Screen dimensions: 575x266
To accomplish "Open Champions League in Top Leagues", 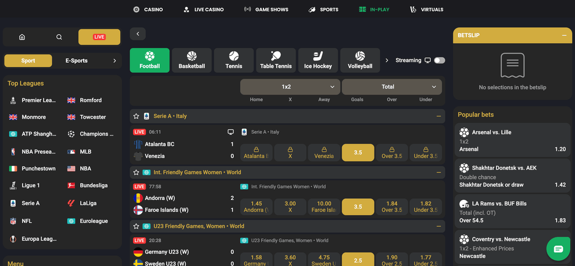I will point(91,134).
